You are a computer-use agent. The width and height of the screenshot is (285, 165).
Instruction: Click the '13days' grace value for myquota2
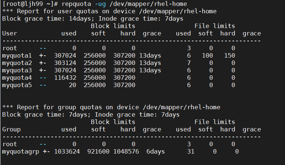150,63
